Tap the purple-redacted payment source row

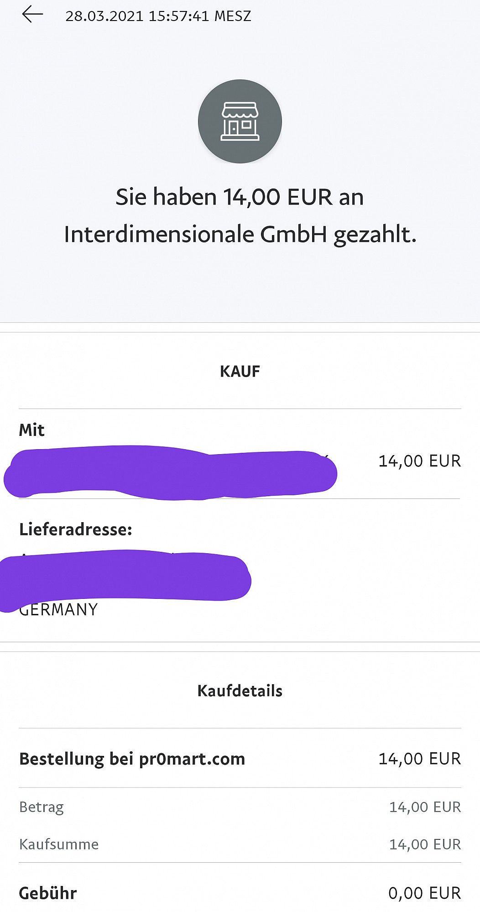click(171, 473)
